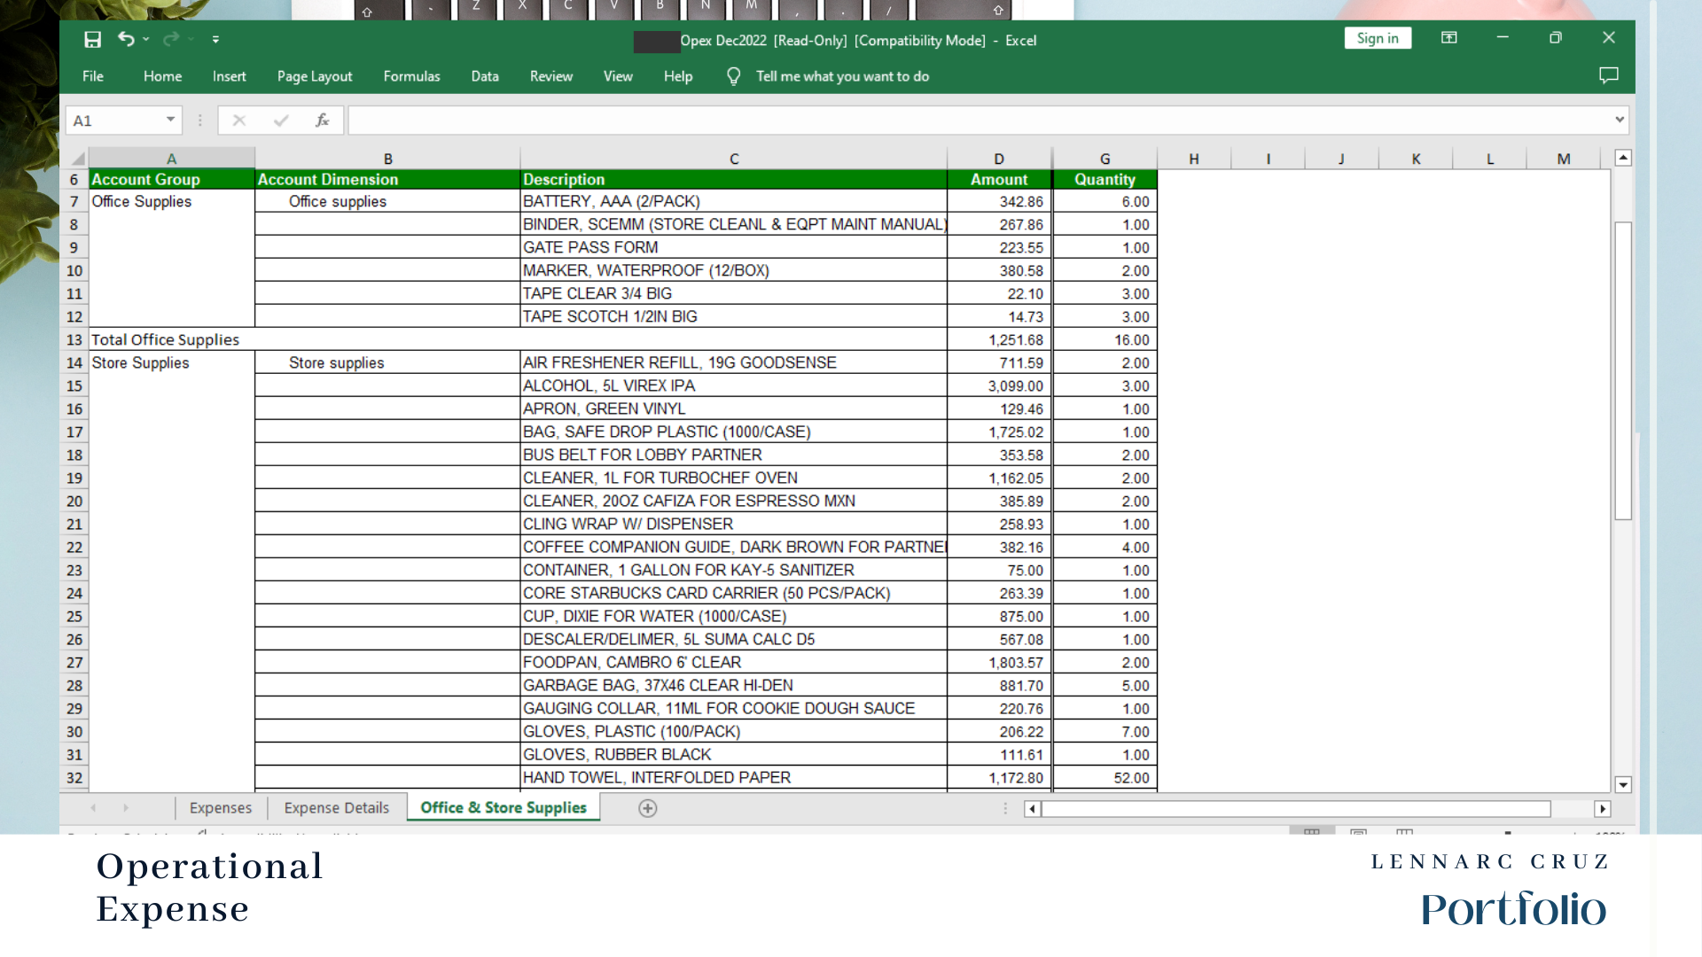
Task: Click 'ALCOHOL, 5L VIREX IPA' cell
Action: click(734, 386)
